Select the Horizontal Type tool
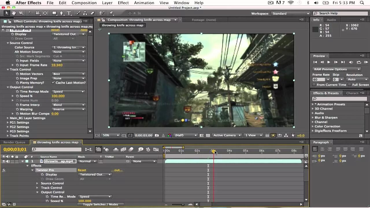Screen dimensions: 370x208 [69, 13]
